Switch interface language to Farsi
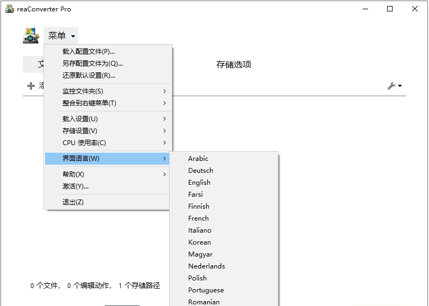The image size is (429, 306). pos(224,195)
